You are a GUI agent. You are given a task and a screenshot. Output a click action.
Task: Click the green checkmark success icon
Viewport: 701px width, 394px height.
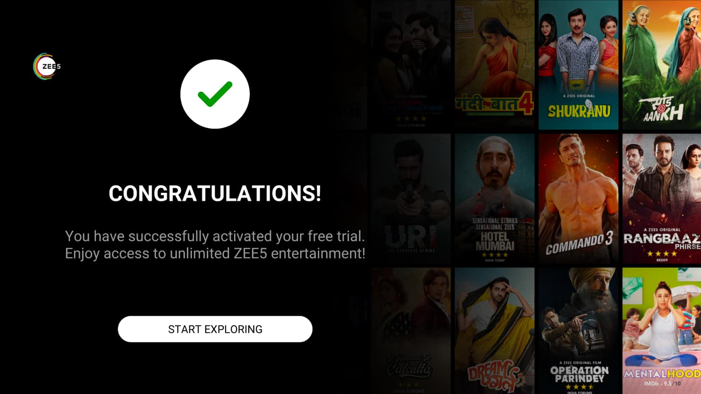pyautogui.click(x=215, y=94)
